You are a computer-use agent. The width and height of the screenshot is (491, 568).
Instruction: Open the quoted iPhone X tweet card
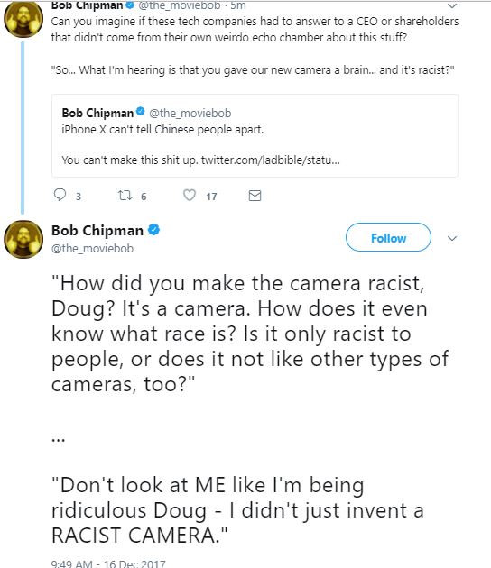[255, 136]
